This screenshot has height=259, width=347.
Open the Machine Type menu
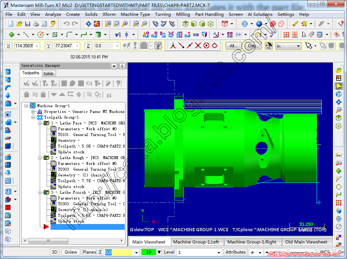[x=135, y=14]
